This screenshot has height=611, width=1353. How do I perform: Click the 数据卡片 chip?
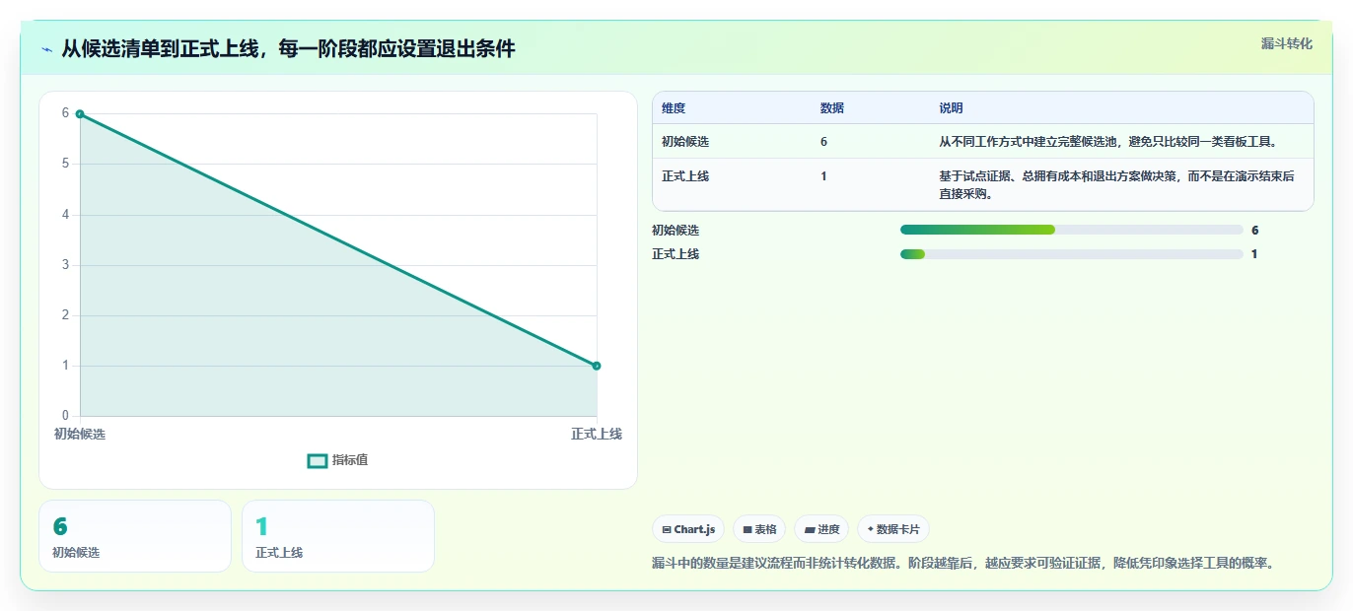click(x=893, y=529)
